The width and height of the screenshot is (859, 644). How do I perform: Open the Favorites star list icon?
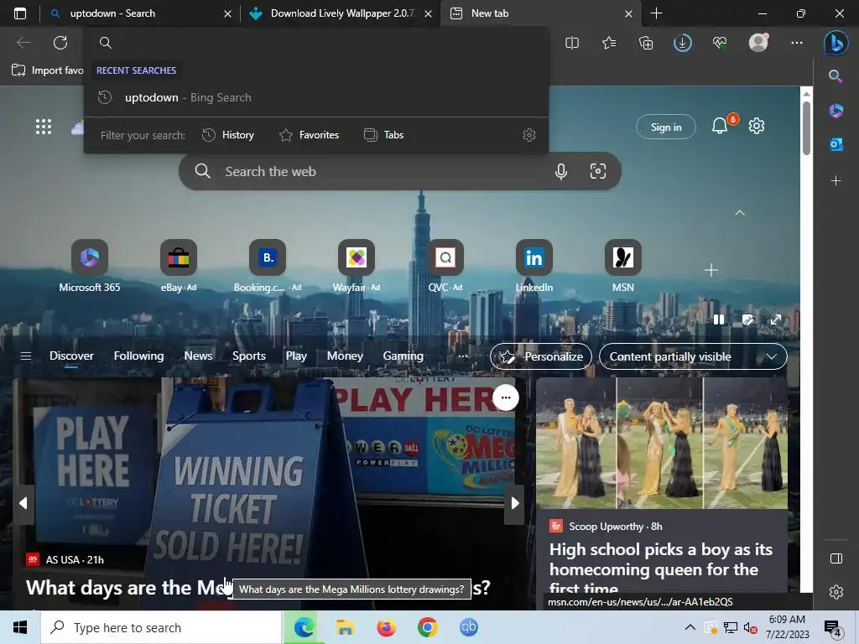click(609, 43)
